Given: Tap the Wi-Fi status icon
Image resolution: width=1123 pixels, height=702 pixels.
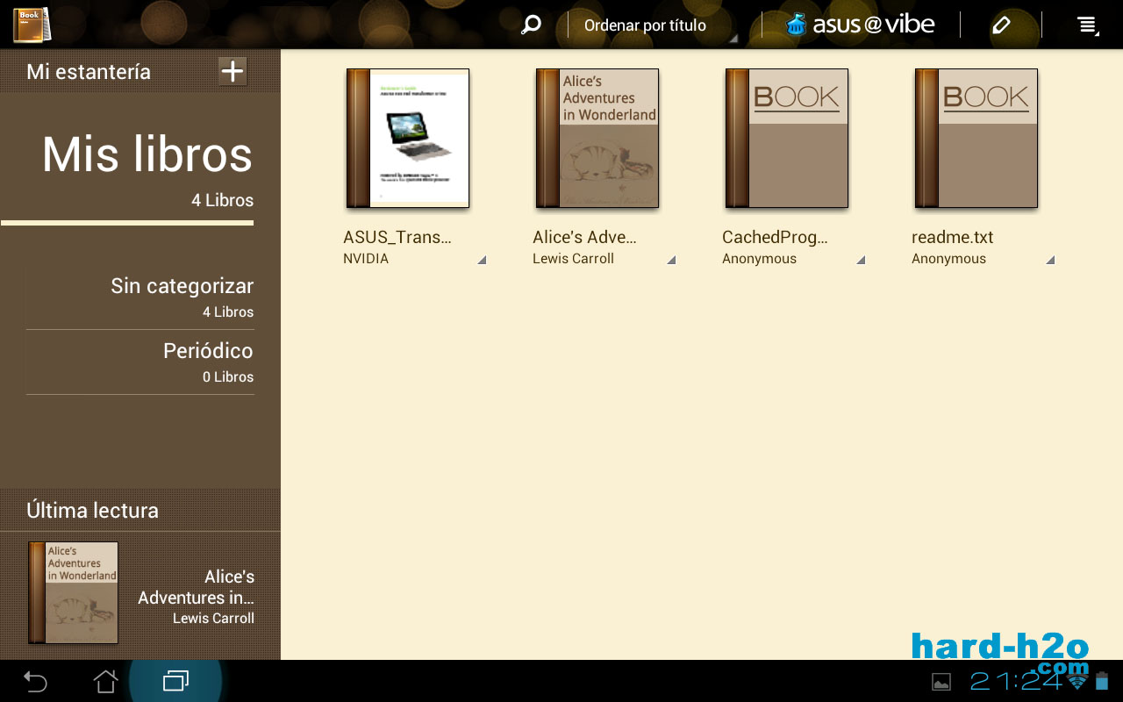Looking at the screenshot, I should pyautogui.click(x=1077, y=682).
